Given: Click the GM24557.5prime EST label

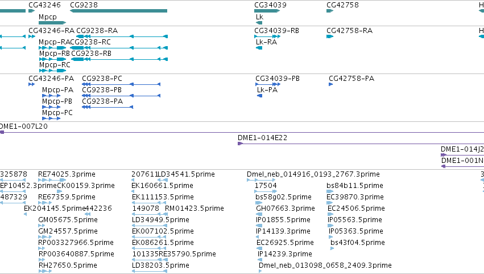Looking at the screenshot, I should [x=68, y=232].
